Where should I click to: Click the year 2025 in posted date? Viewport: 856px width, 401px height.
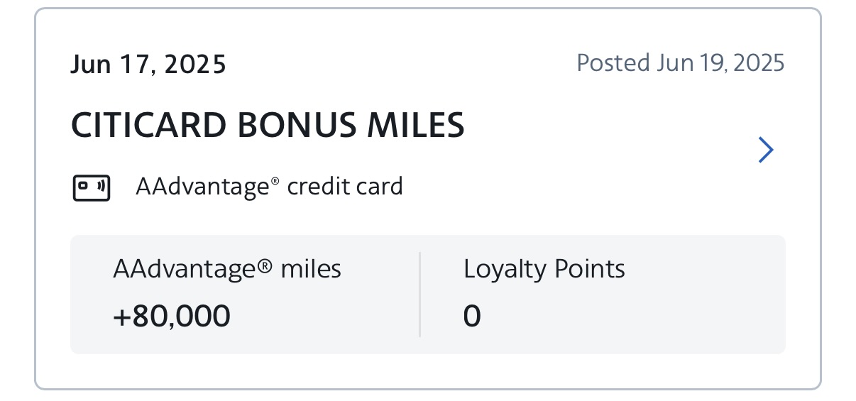(x=759, y=63)
